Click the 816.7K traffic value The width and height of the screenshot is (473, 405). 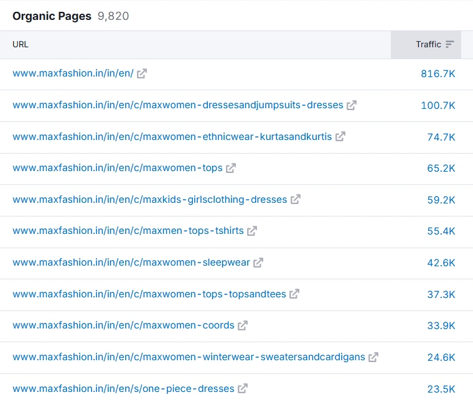tap(438, 73)
